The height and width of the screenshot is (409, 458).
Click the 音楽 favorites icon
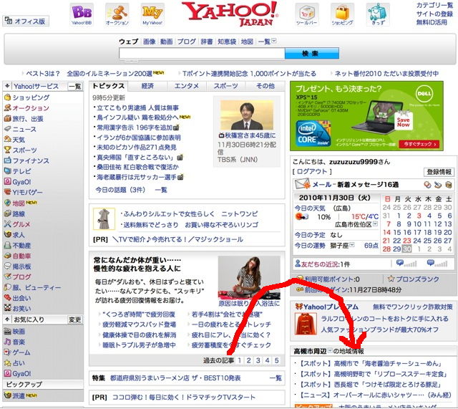click(7, 342)
